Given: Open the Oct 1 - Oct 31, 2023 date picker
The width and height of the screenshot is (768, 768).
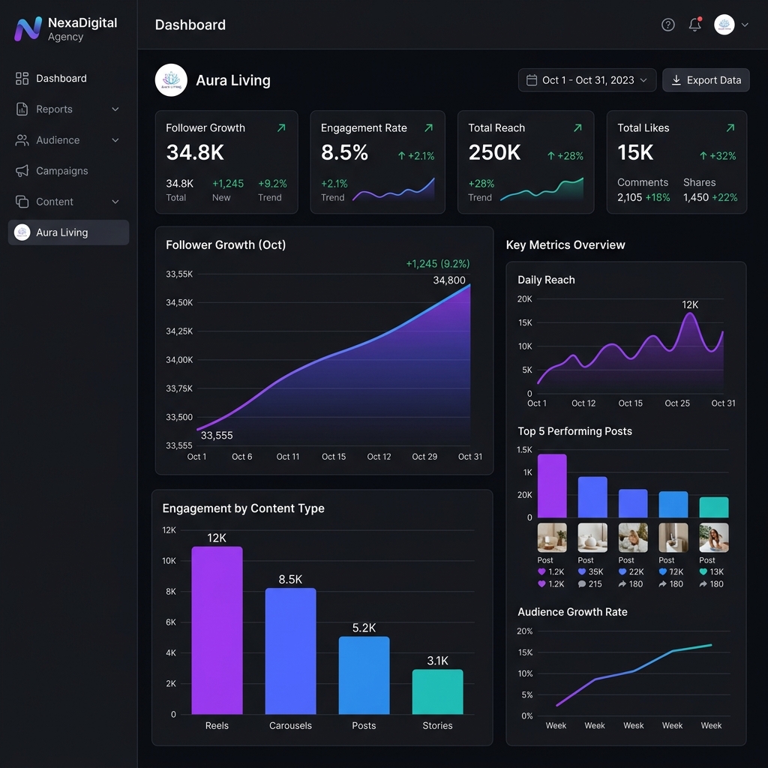Looking at the screenshot, I should click(587, 79).
